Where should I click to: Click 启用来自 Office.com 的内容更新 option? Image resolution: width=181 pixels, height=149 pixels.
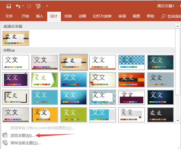click(42, 128)
